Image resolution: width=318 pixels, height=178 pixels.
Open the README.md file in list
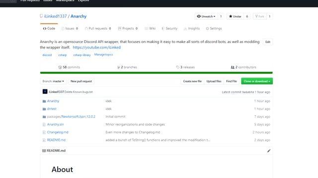[x=56, y=140]
